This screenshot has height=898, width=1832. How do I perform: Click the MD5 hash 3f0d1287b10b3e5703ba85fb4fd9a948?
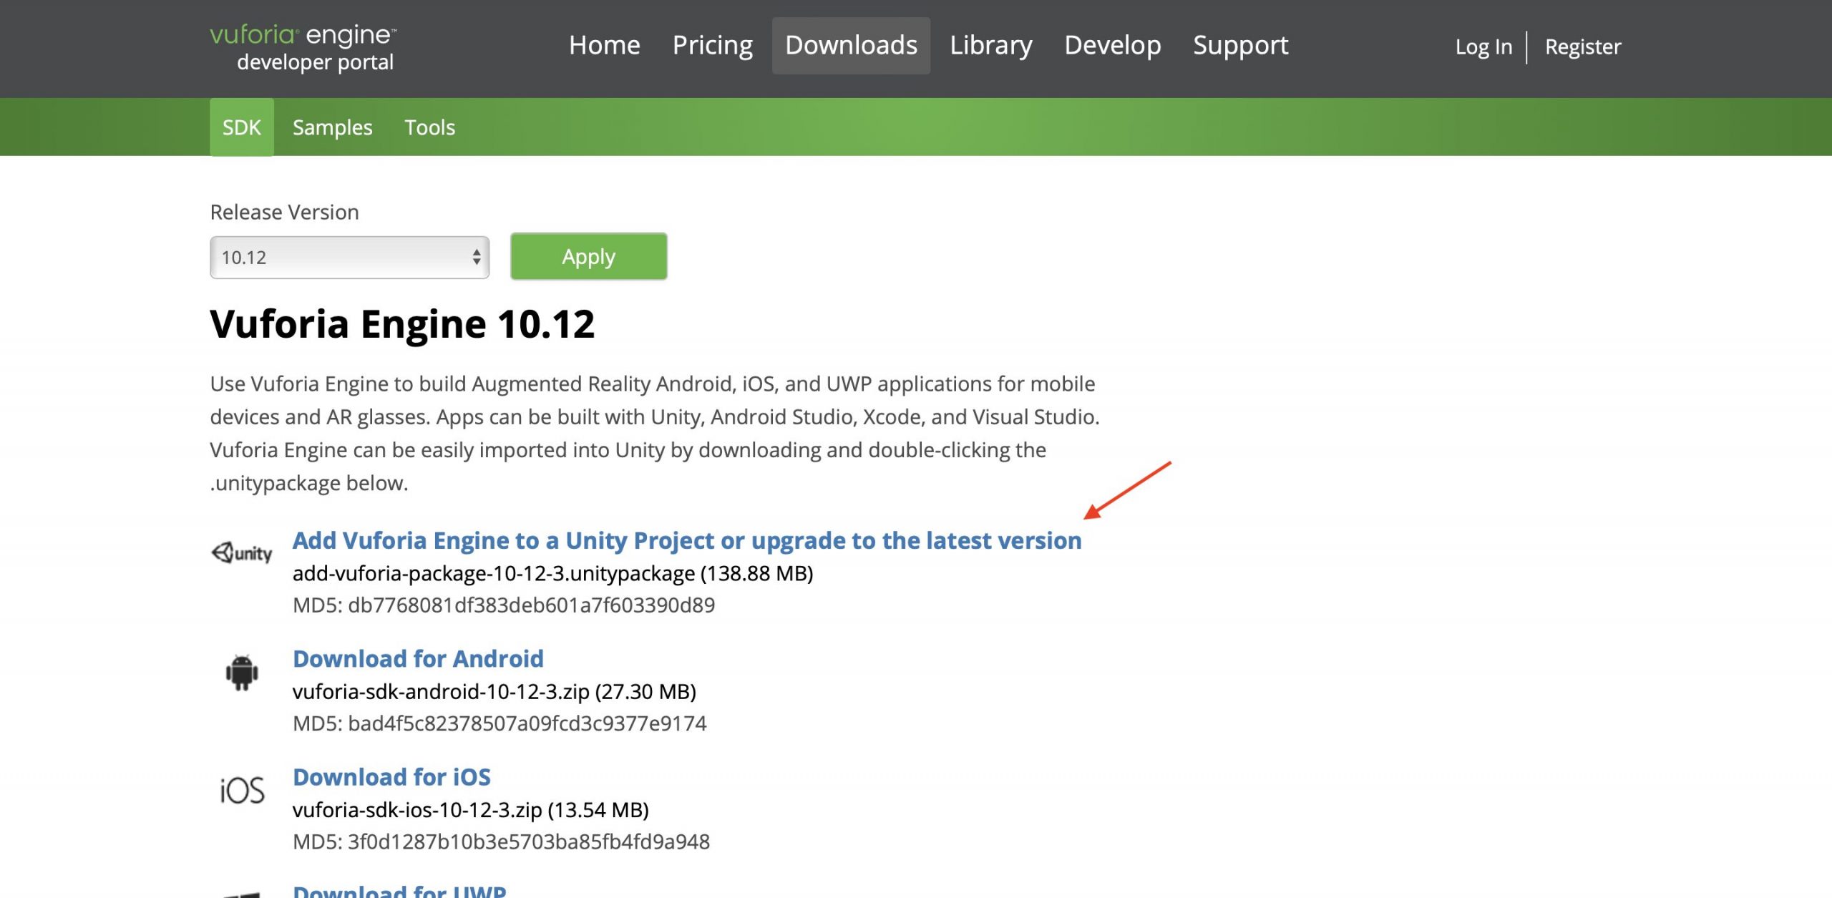[528, 841]
